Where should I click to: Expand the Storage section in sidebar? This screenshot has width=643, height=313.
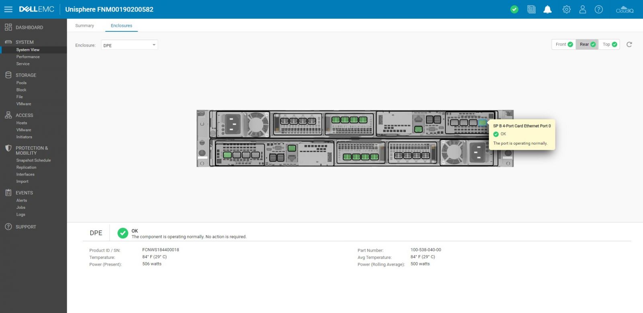point(26,75)
